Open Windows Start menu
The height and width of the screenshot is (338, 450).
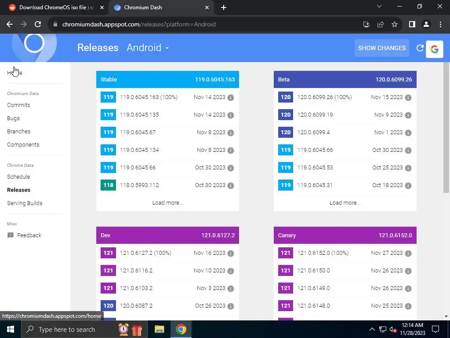click(11, 329)
